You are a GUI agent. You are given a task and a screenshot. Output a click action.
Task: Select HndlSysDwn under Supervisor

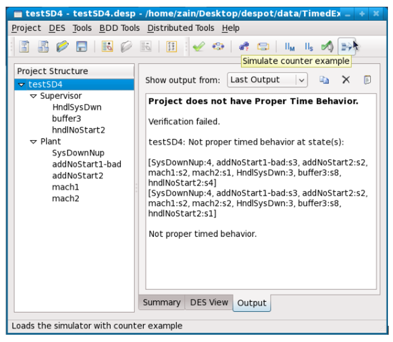(77, 107)
